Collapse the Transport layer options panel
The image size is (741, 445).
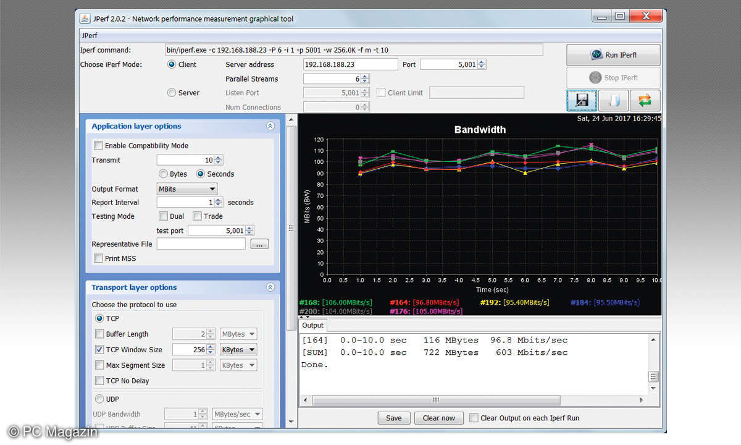(270, 287)
